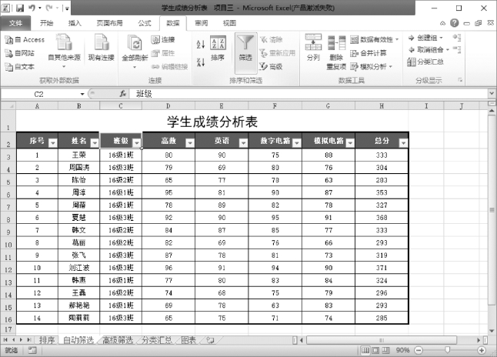Viewport: 497px width, 357px height.
Task: Click the 合并计算 consolidate icon
Action: (355, 53)
